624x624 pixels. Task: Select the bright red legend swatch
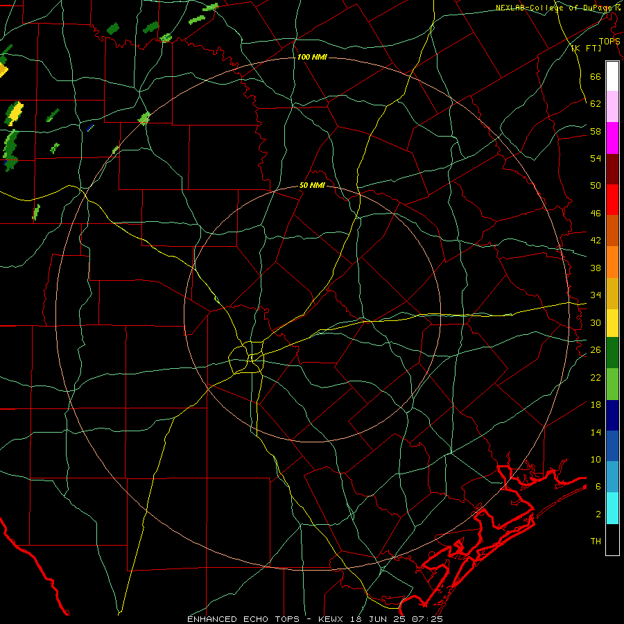point(612,200)
